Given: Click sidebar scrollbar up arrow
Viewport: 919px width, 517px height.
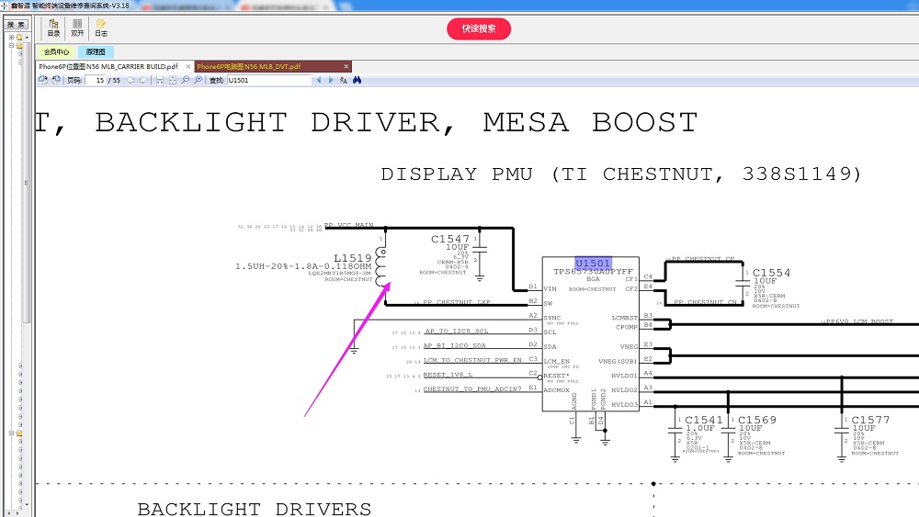Looking at the screenshot, I should (27, 37).
